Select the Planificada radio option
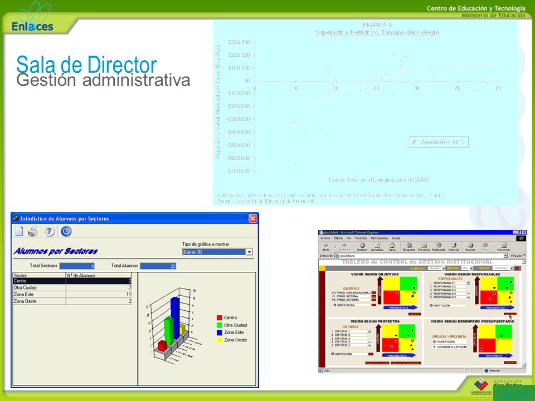This screenshot has height=401, width=535. click(x=434, y=341)
